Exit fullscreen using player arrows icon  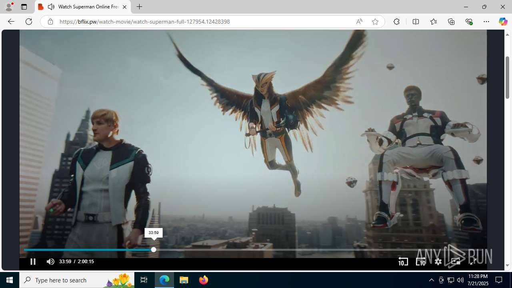click(473, 262)
